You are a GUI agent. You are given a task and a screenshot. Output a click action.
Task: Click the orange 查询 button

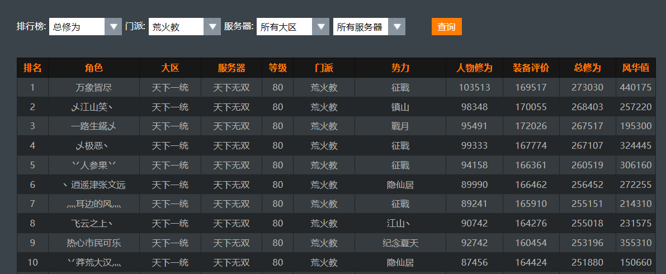446,27
